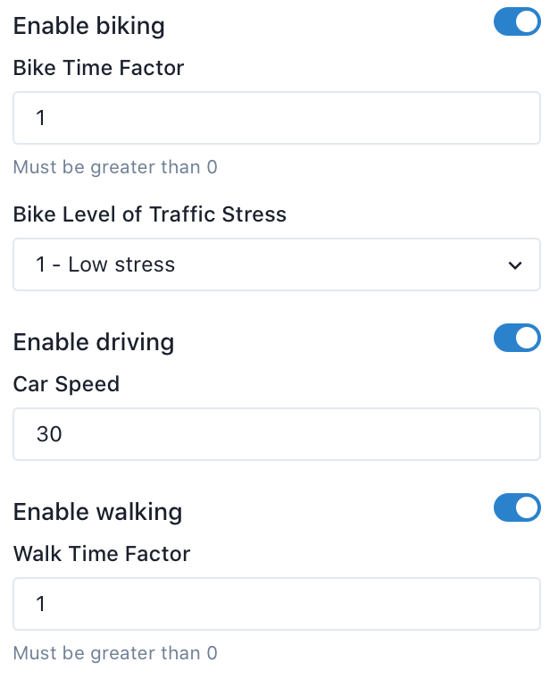Click into the Car Speed input field

click(276, 434)
